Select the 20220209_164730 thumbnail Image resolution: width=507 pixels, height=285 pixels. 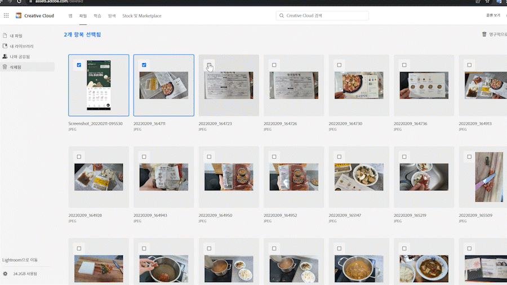[x=359, y=85]
